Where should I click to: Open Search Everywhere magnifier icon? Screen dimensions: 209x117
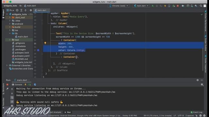tap(201, 6)
